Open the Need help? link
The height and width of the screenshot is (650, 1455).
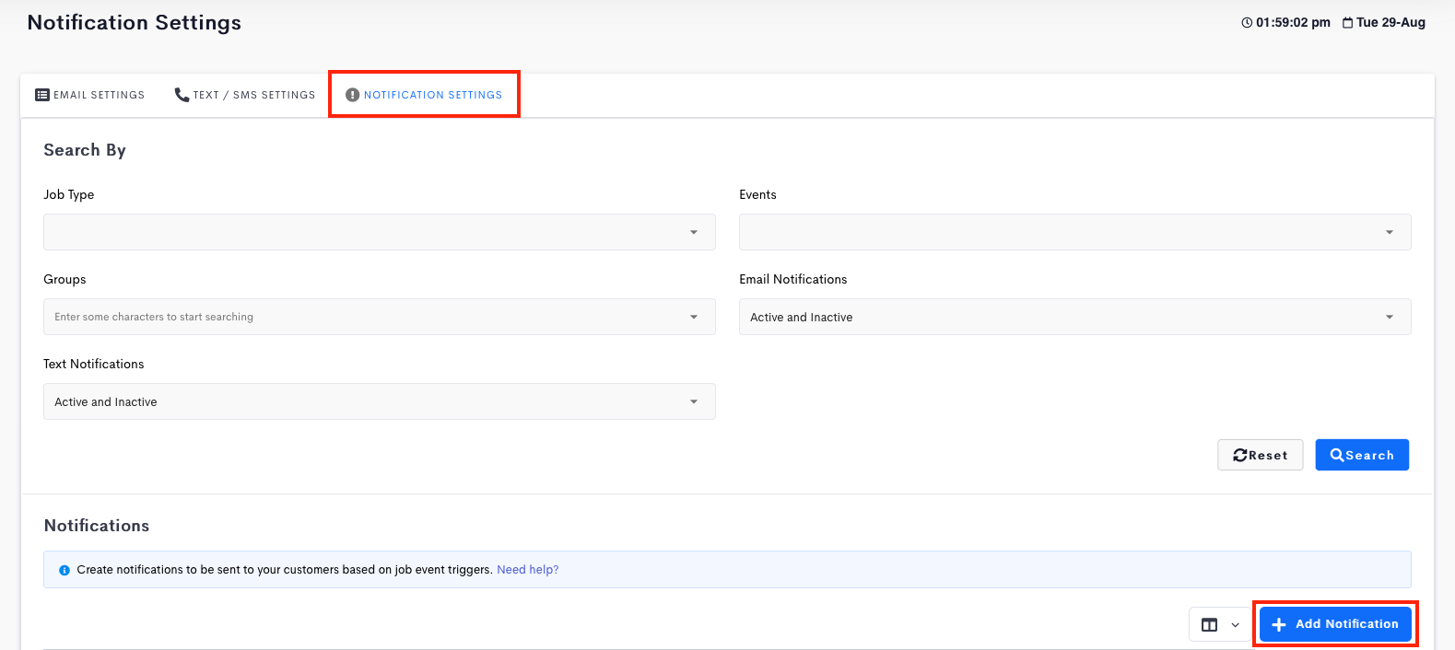point(527,570)
